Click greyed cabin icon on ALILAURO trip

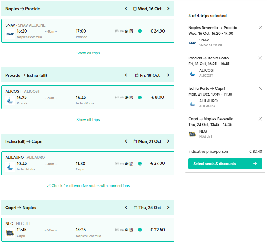[x=121, y=164]
